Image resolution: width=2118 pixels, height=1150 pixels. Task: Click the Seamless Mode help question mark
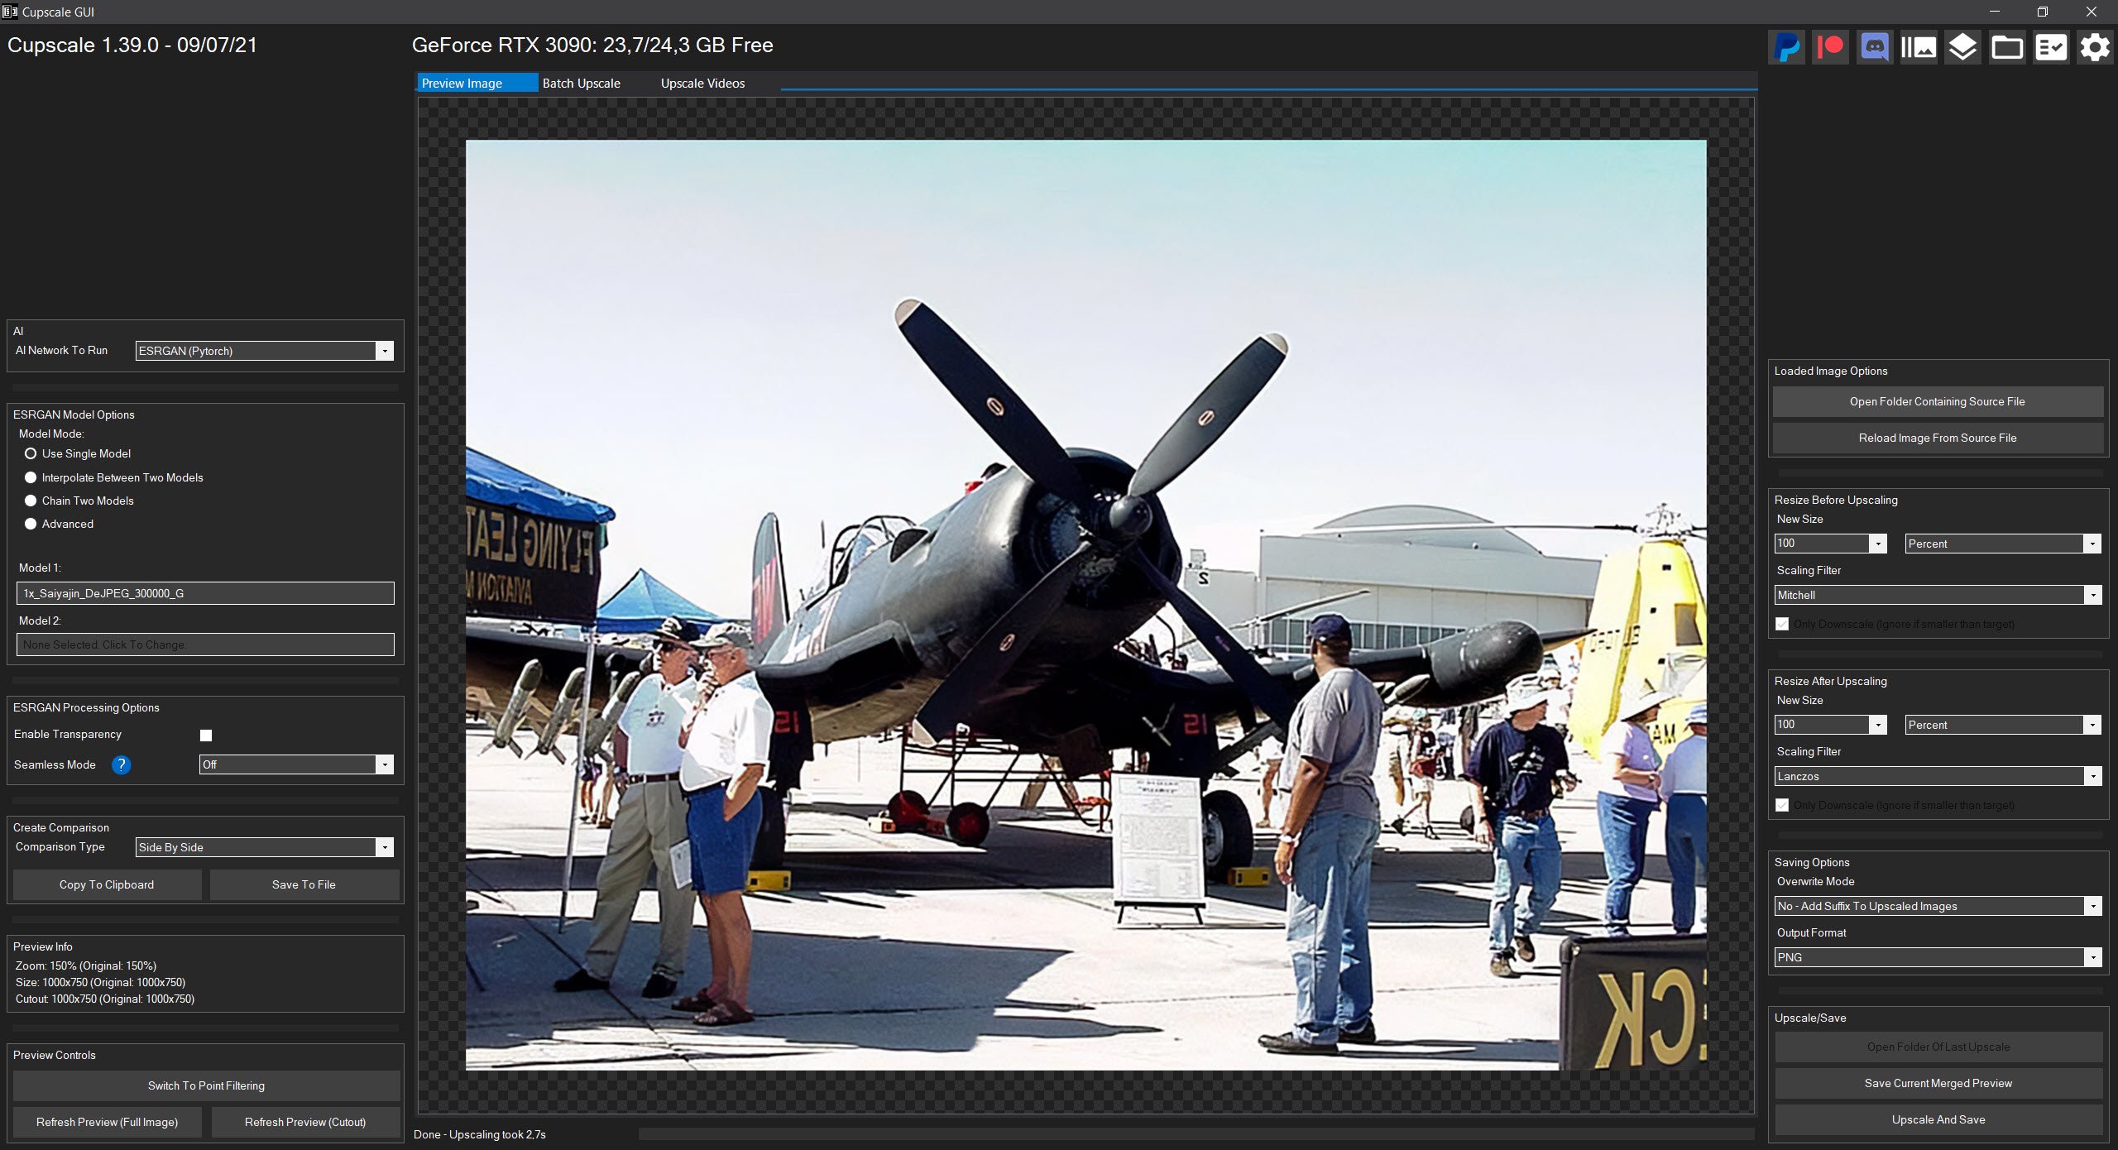click(x=121, y=764)
